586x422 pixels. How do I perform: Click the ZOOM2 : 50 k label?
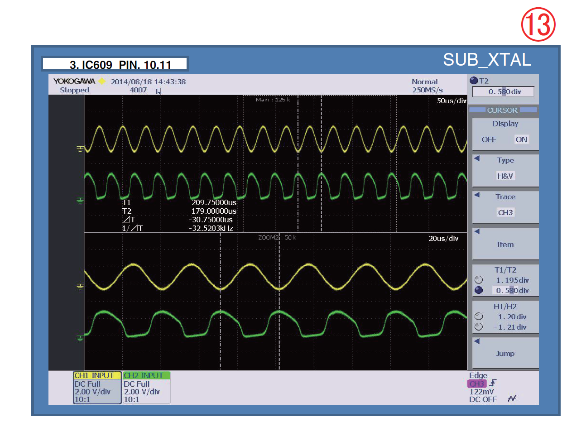(277, 237)
